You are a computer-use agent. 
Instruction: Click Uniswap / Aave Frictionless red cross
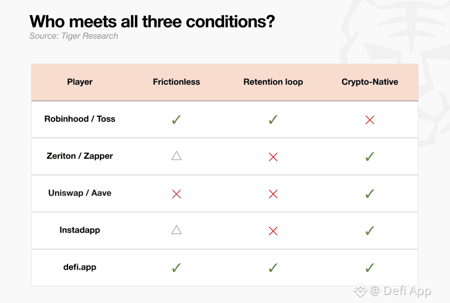[176, 194]
